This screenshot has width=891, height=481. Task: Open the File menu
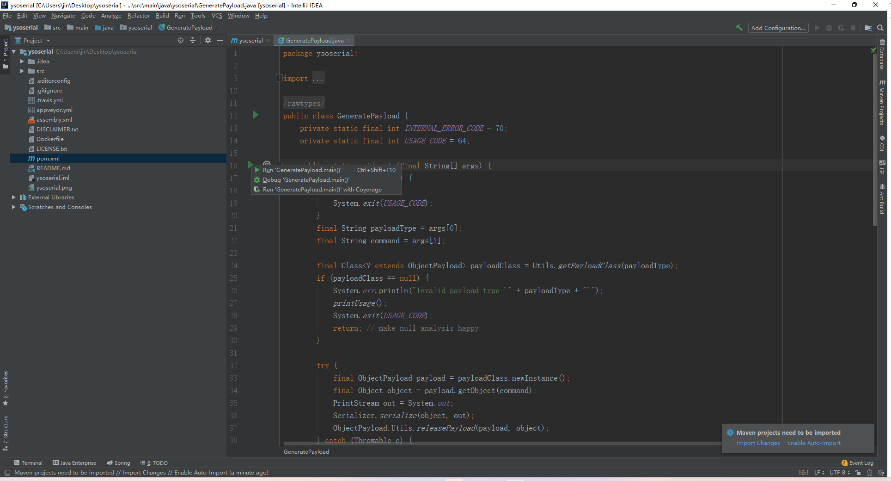7,15
